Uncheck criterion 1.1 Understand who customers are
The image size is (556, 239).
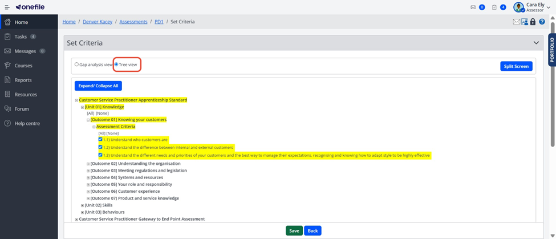coord(100,139)
